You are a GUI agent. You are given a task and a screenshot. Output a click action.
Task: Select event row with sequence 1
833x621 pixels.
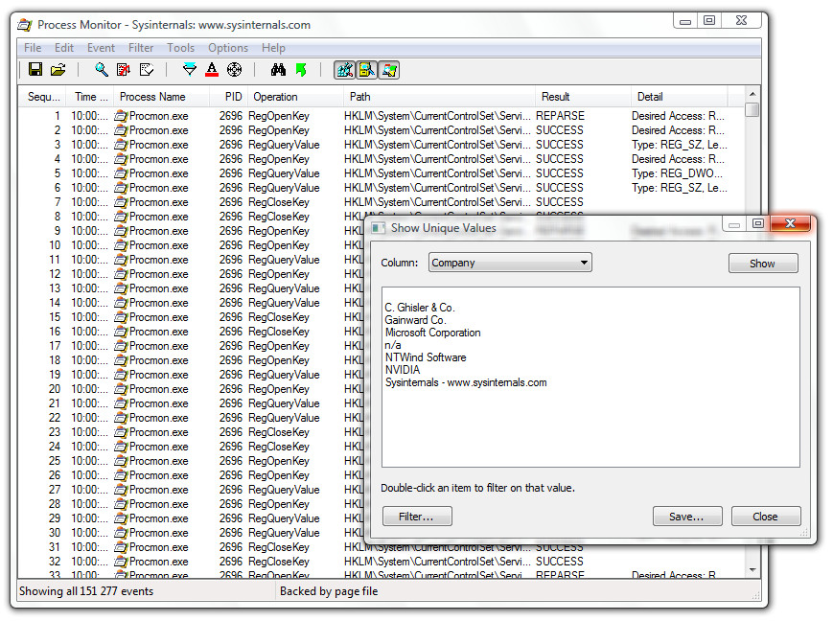[x=382, y=116]
